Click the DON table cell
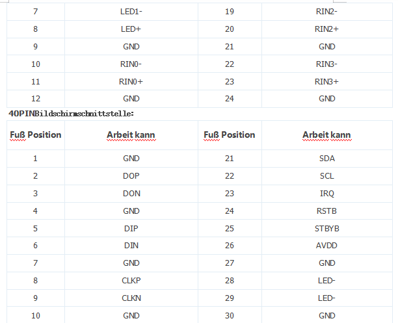Viewport: 398px width, 323px height. (131, 193)
